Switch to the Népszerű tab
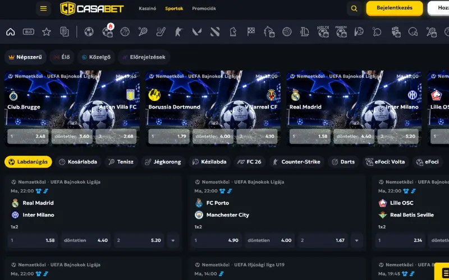 click(x=25, y=57)
